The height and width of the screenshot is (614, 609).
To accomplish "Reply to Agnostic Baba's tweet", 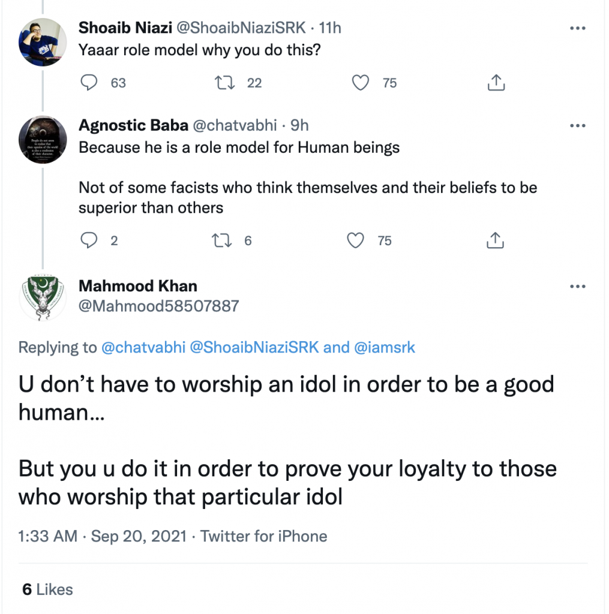I will click(x=89, y=241).
